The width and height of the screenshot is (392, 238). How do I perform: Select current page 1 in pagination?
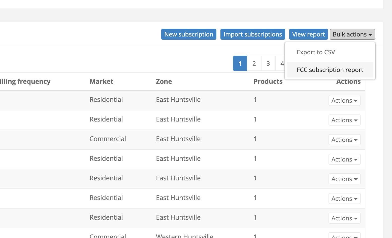[240, 63]
